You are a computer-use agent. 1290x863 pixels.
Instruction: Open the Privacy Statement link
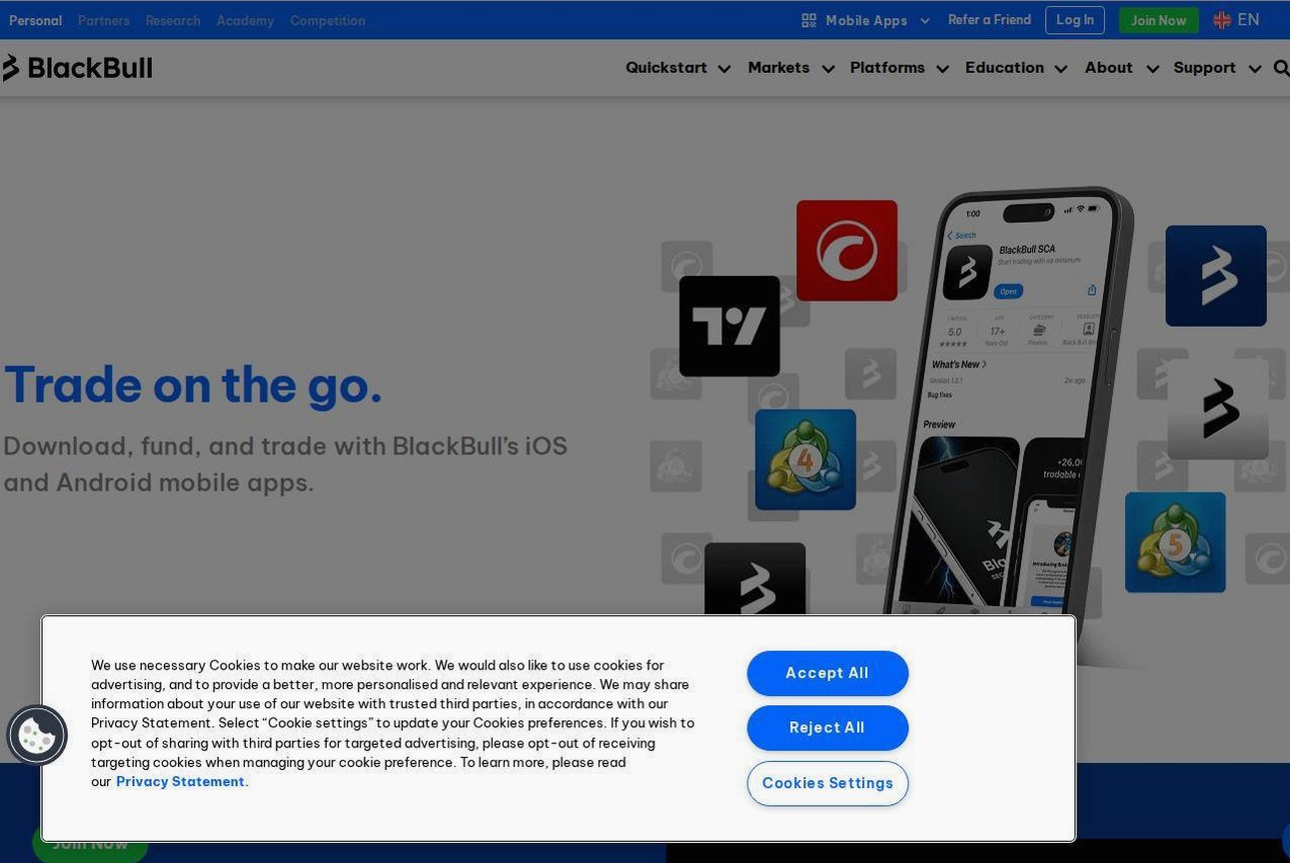[x=182, y=782]
